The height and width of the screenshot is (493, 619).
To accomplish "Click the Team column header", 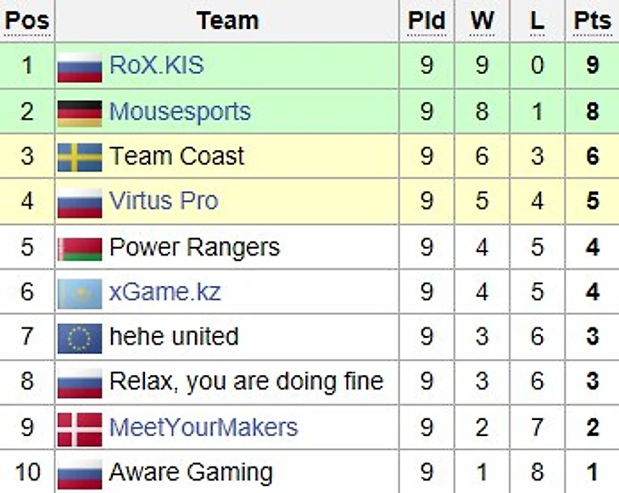I will [x=227, y=20].
